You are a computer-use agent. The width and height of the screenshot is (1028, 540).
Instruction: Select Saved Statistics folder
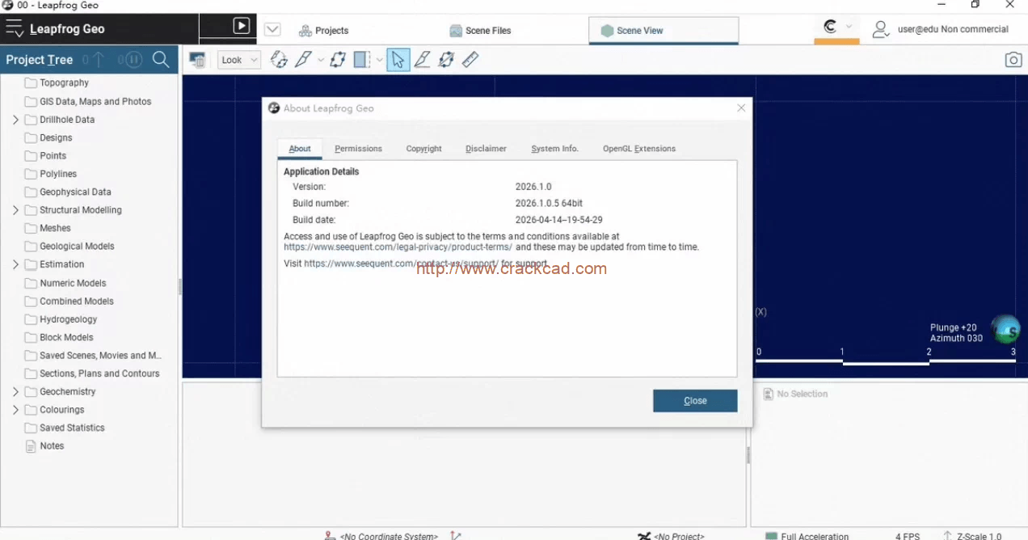tap(72, 428)
